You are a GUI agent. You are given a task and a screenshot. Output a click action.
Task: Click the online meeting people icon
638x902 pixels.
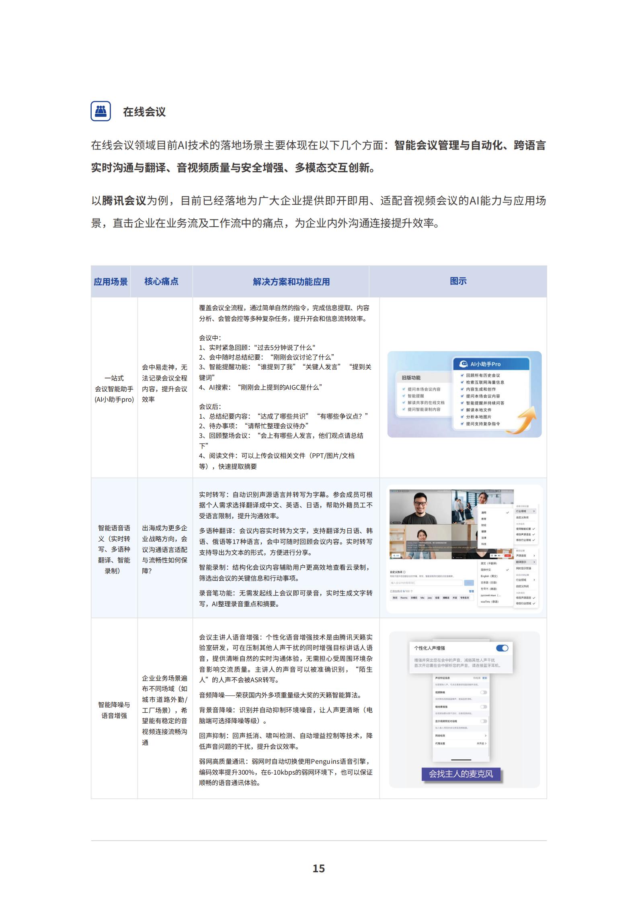pos(101,111)
